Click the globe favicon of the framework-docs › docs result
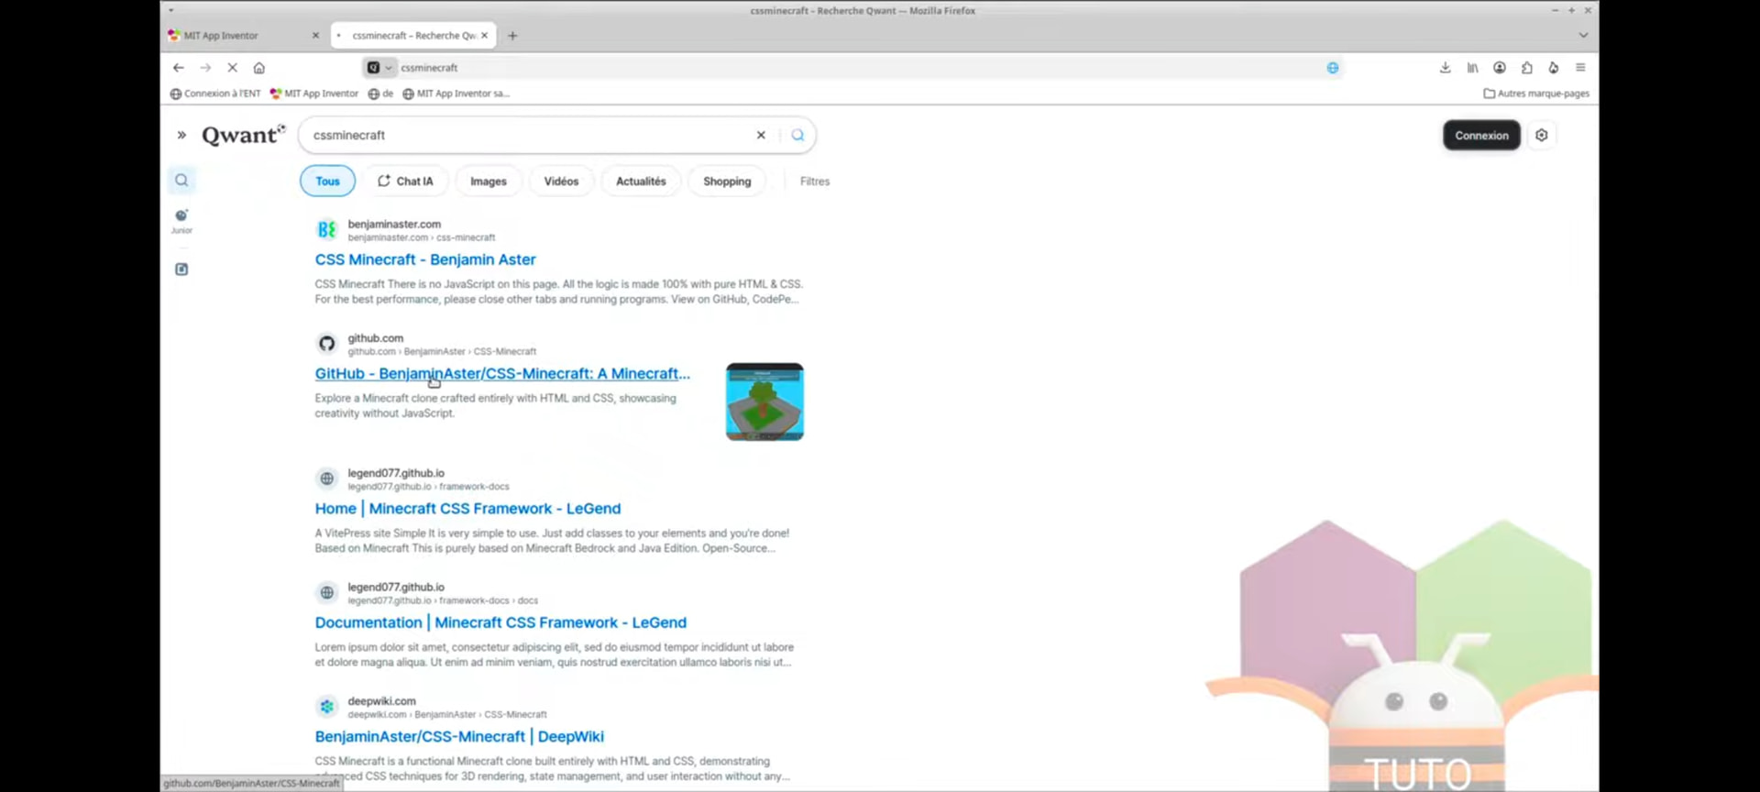 [326, 593]
